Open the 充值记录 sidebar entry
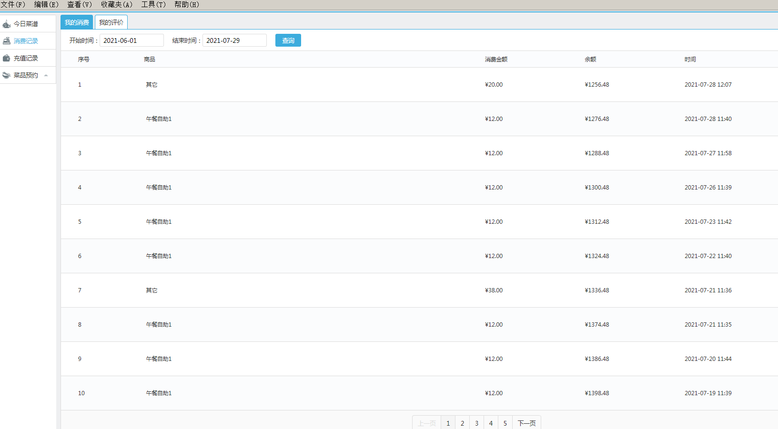The width and height of the screenshot is (778, 429). click(28, 58)
